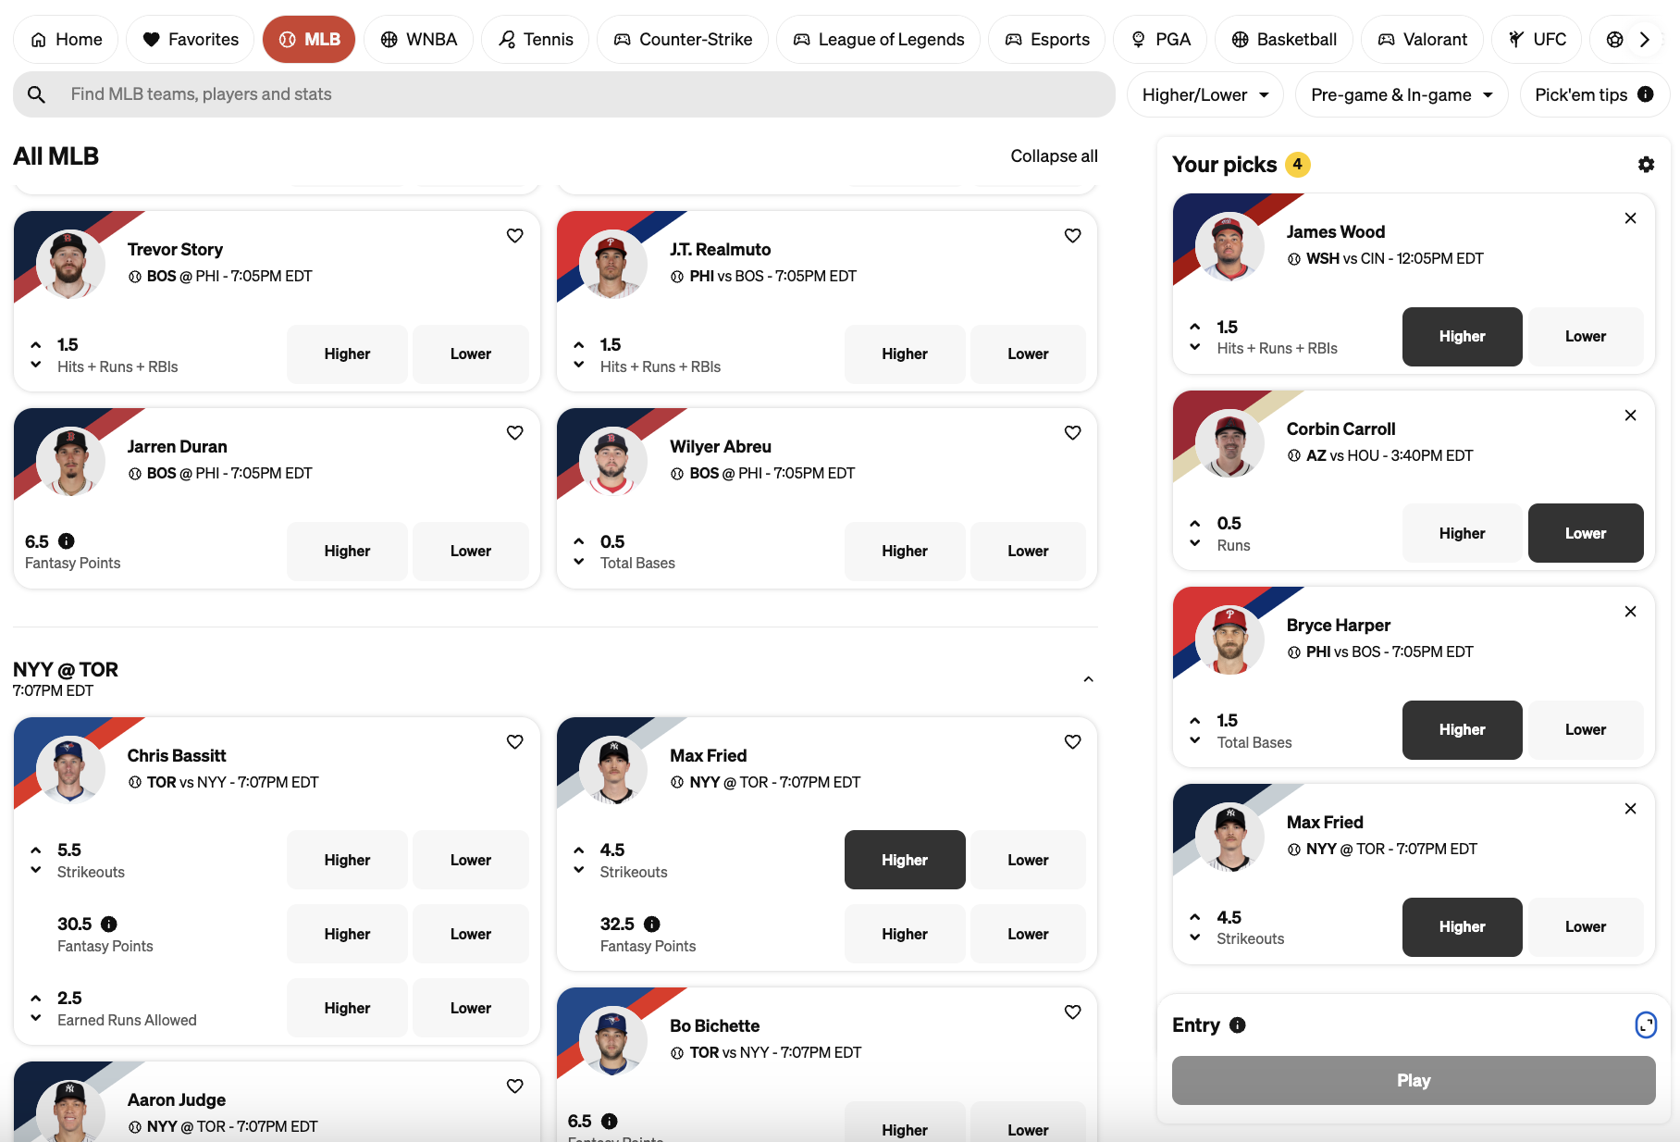Viewport: 1680px width, 1142px height.
Task: Show info for Bo Bichette 6.5 Fantasy Points
Action: [x=610, y=1121]
